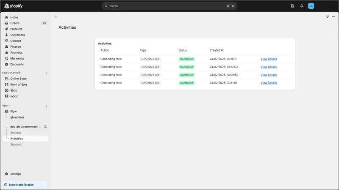Open the Home icon in sidebar
339x190 pixels.
6,17
